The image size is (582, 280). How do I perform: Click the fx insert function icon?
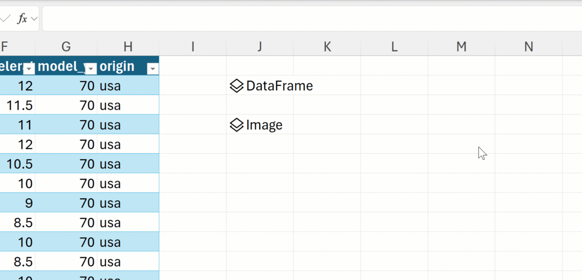point(22,19)
